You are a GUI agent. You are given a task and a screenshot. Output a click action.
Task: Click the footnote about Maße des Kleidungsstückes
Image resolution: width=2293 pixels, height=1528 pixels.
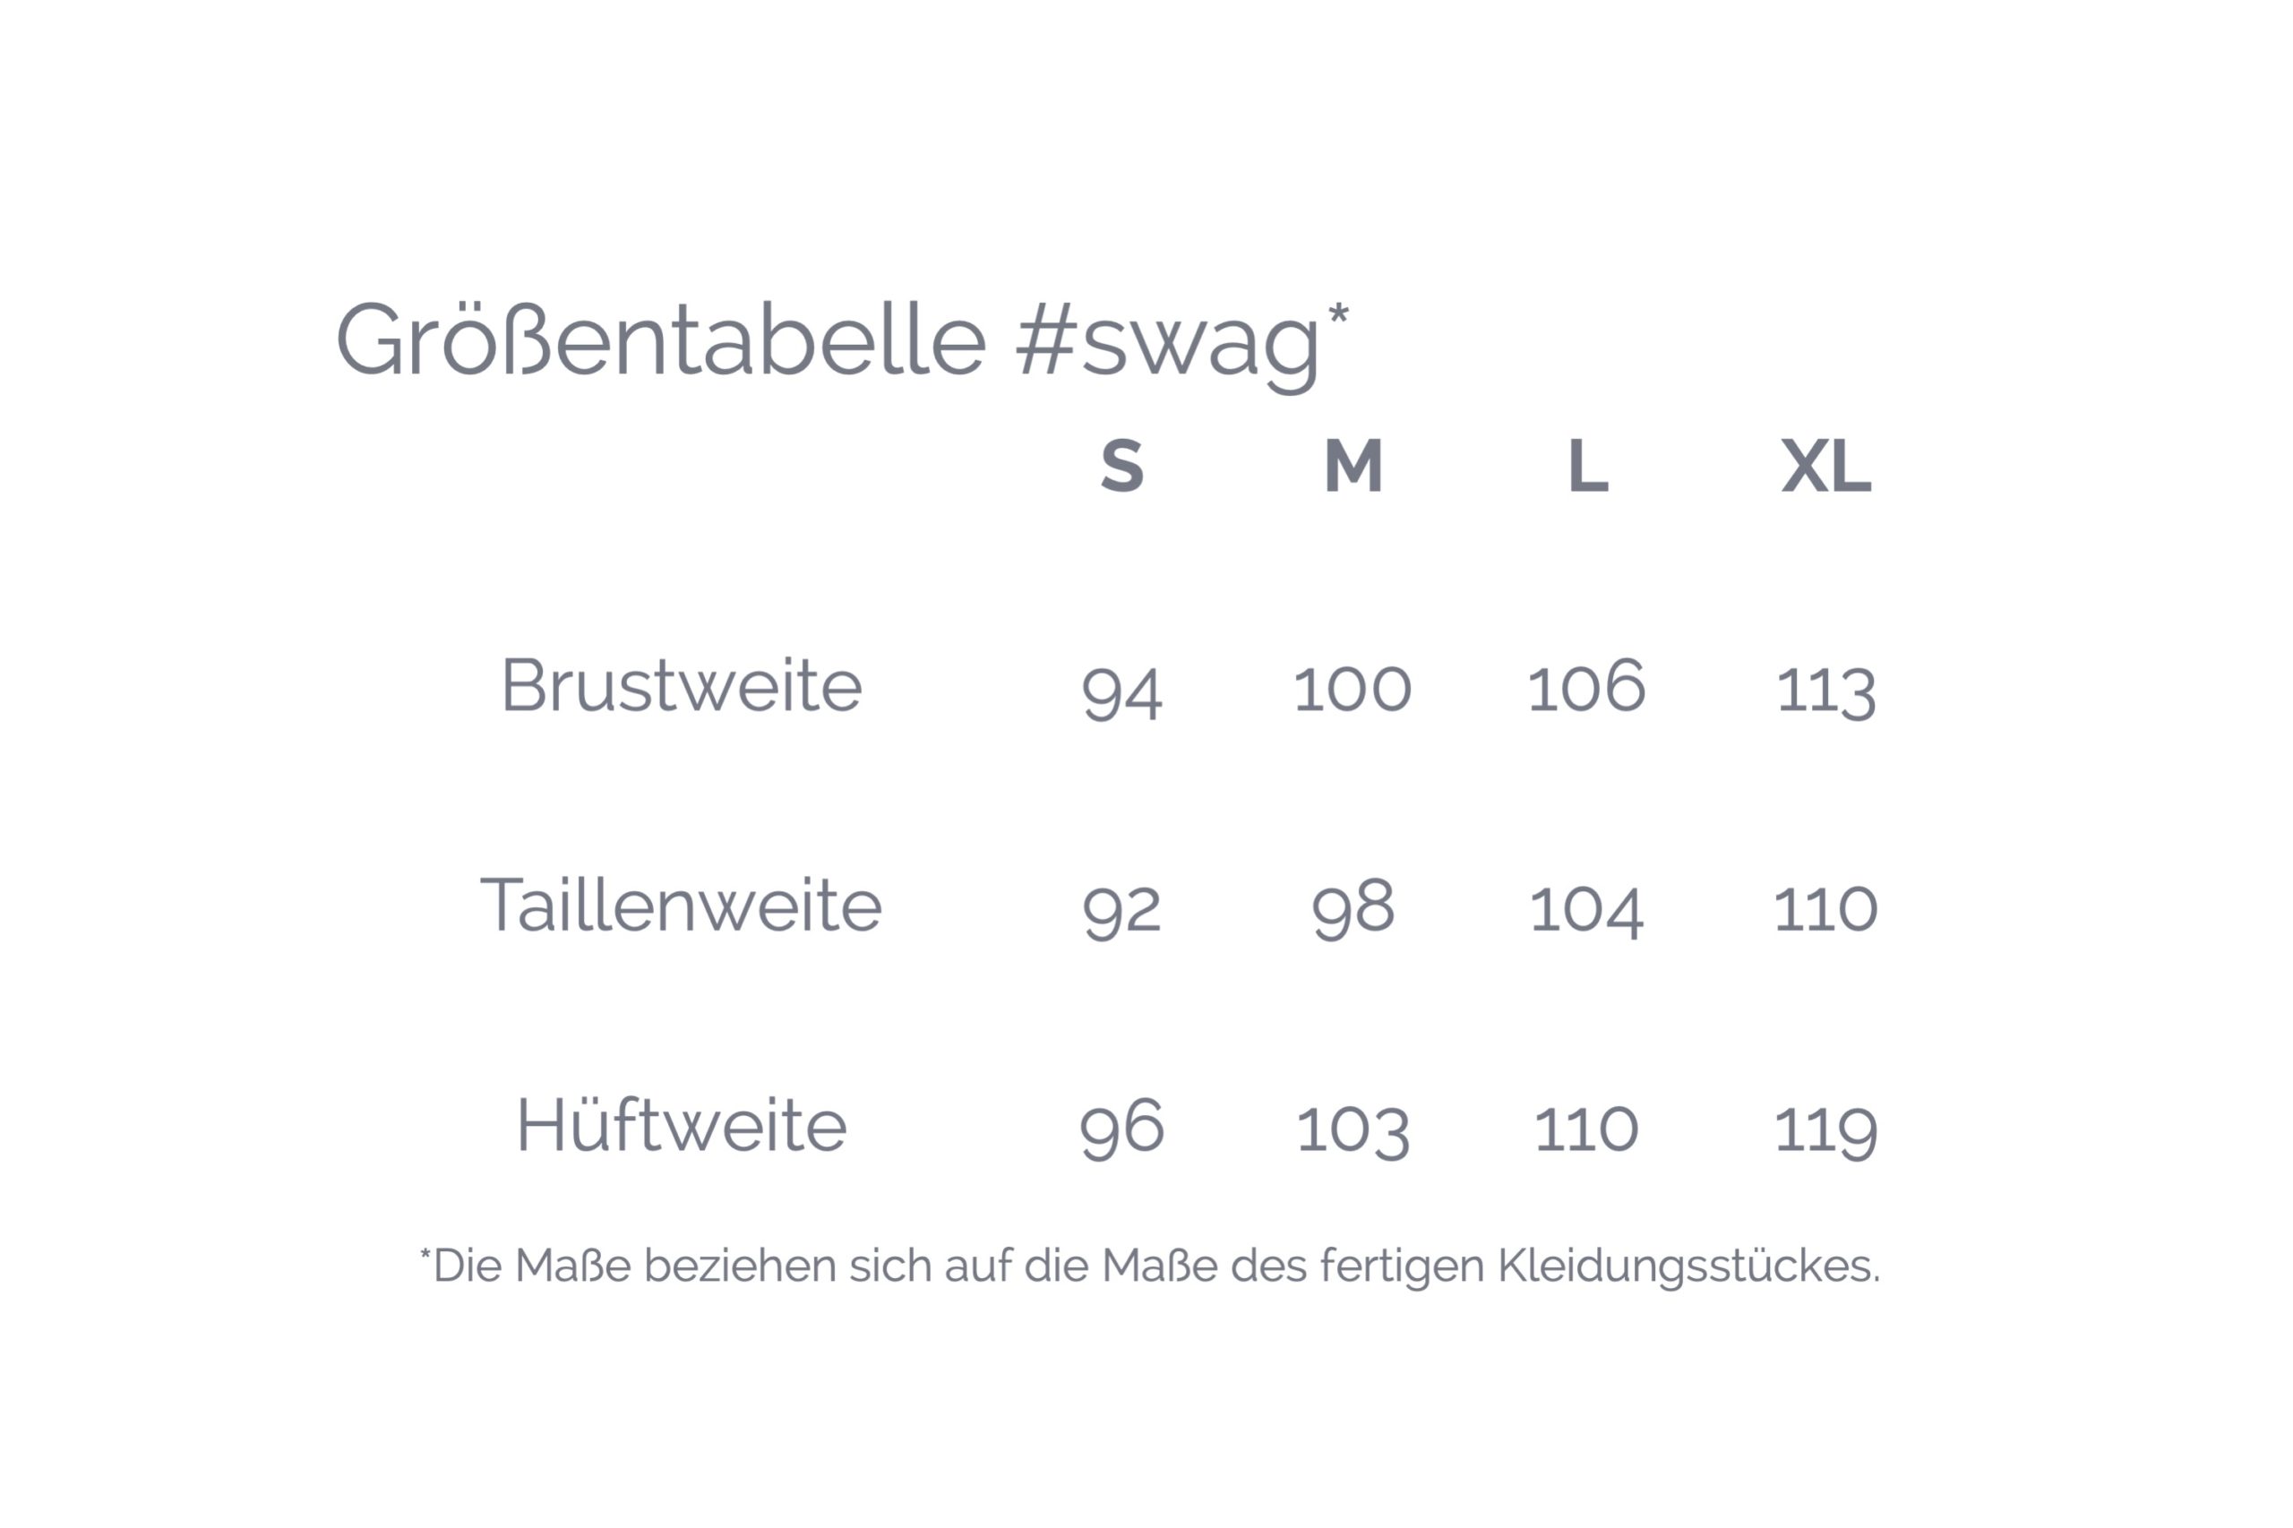(1150, 1266)
